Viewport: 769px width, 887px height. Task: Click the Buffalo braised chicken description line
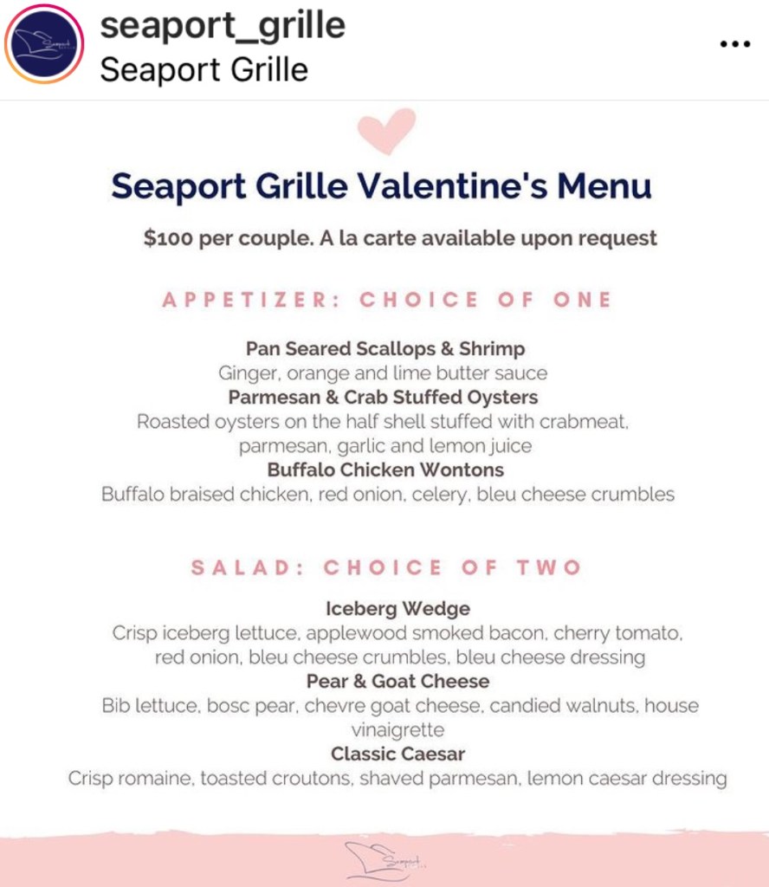click(x=387, y=495)
